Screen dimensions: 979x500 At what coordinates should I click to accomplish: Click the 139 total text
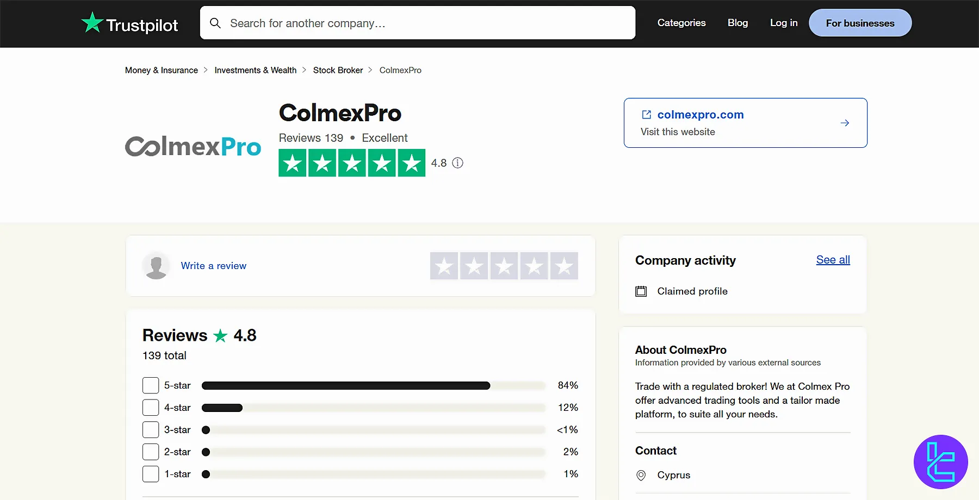pyautogui.click(x=164, y=355)
